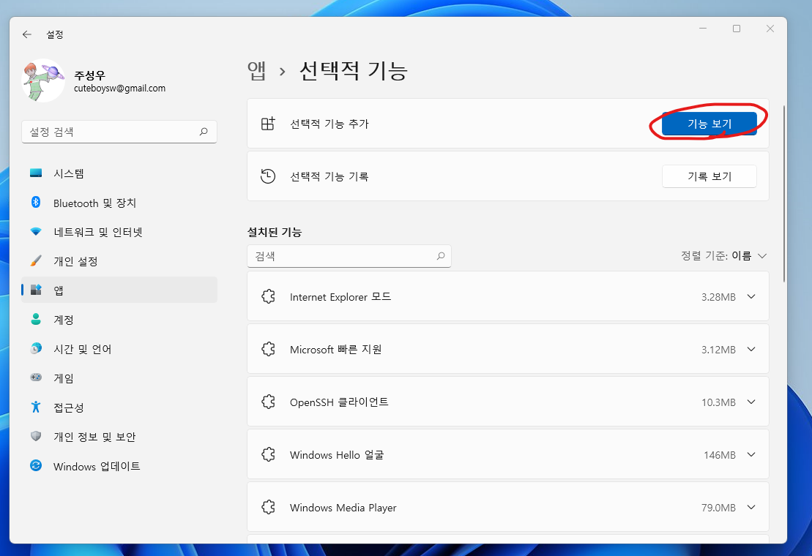Click the Bluetooth icon in sidebar
This screenshot has height=556, width=812.
[x=36, y=202]
